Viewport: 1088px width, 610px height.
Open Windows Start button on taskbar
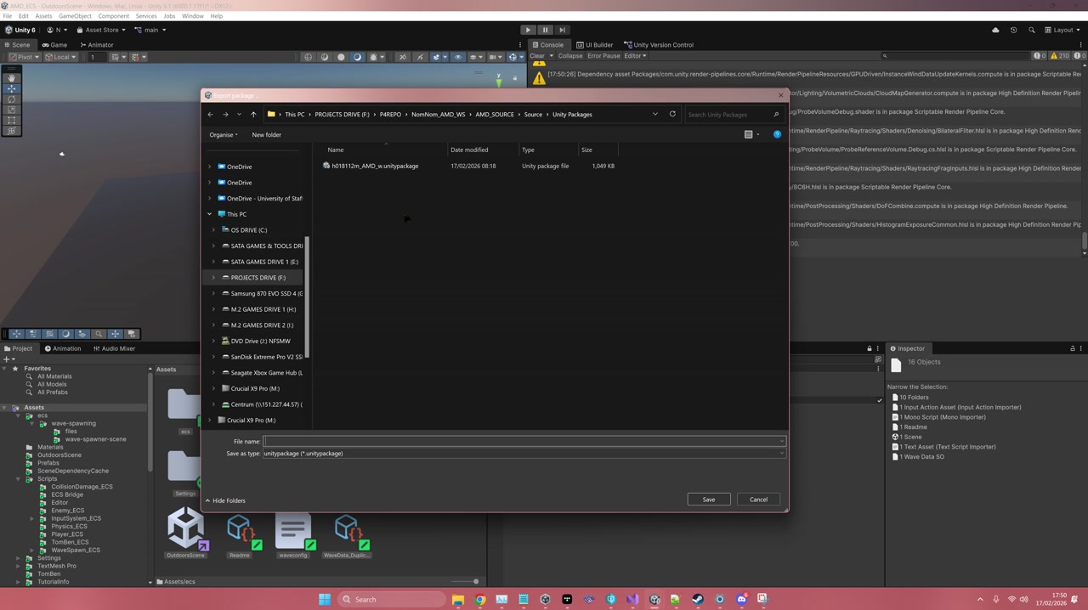[x=324, y=599]
